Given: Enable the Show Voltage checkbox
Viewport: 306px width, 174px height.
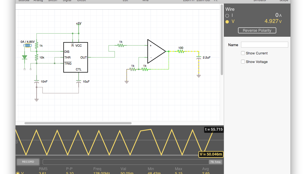Looking at the screenshot, I should point(243,62).
